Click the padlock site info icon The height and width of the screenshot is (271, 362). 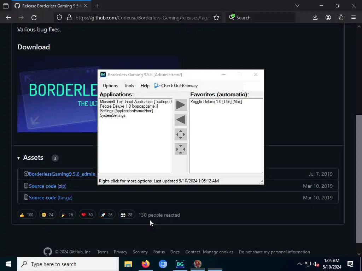(69, 18)
